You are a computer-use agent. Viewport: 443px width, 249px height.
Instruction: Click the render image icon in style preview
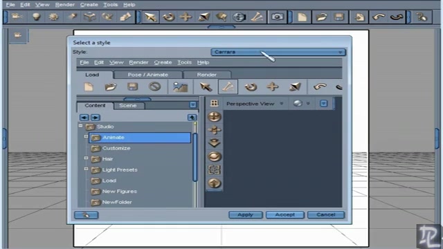click(180, 86)
